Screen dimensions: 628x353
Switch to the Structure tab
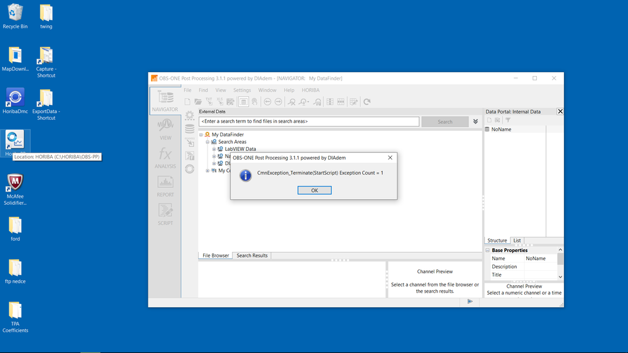497,241
